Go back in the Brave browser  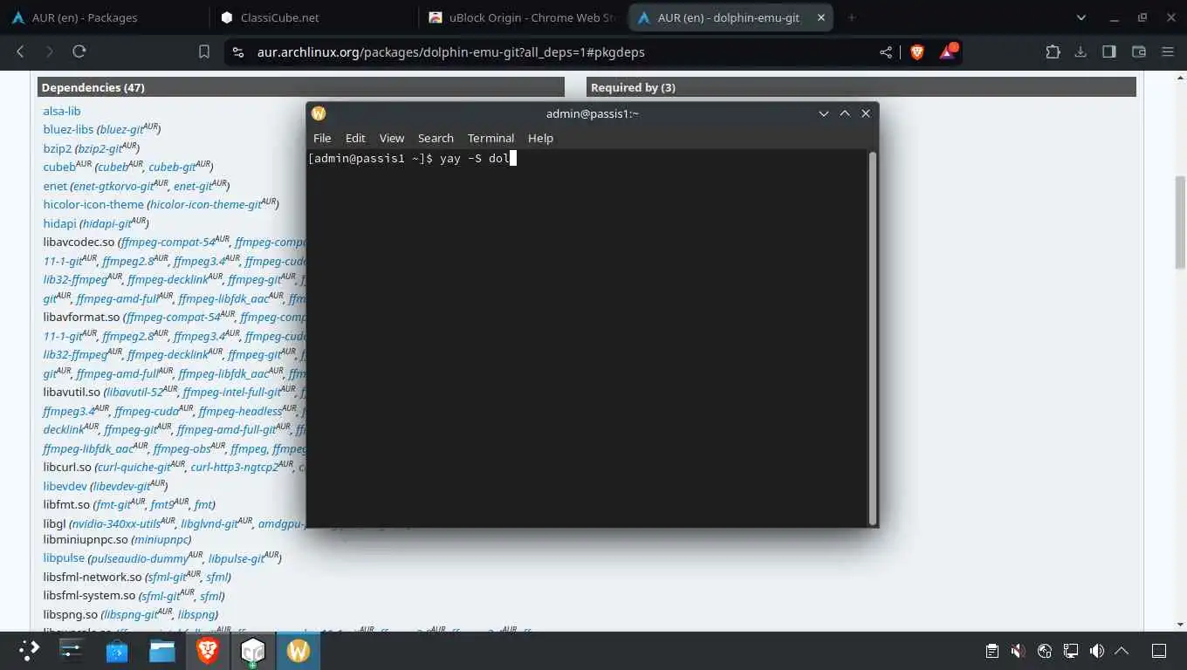20,51
